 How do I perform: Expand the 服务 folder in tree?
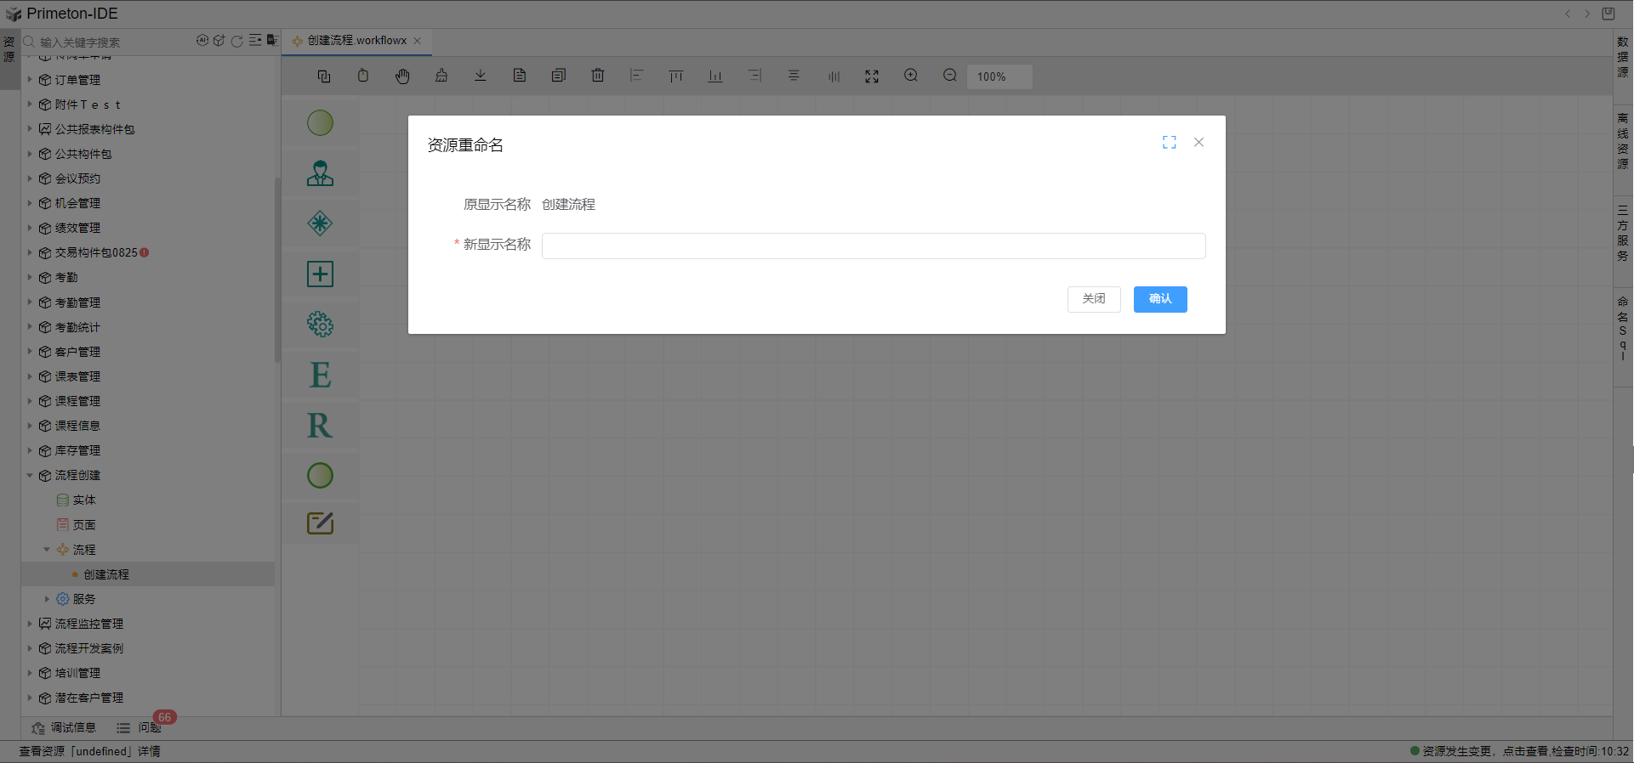click(x=47, y=599)
